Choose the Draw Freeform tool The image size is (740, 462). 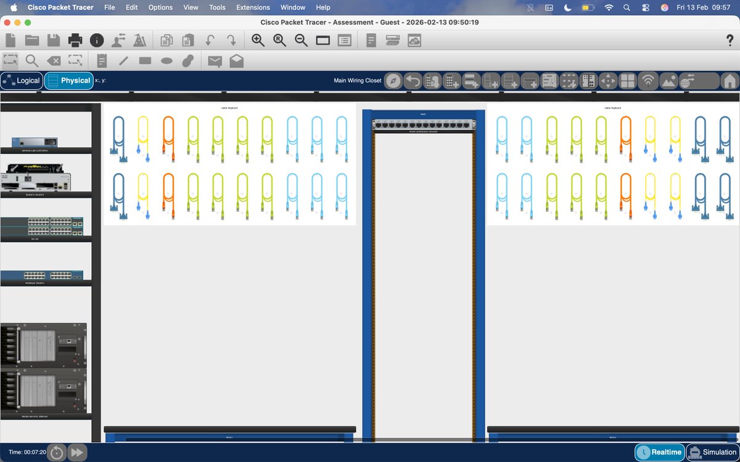click(x=188, y=60)
